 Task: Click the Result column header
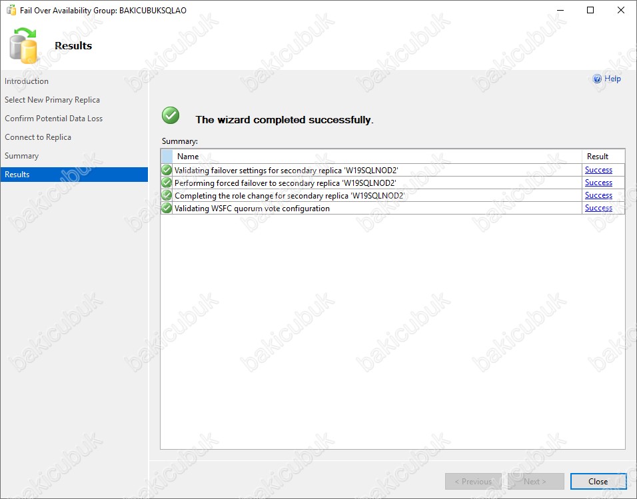coord(603,157)
